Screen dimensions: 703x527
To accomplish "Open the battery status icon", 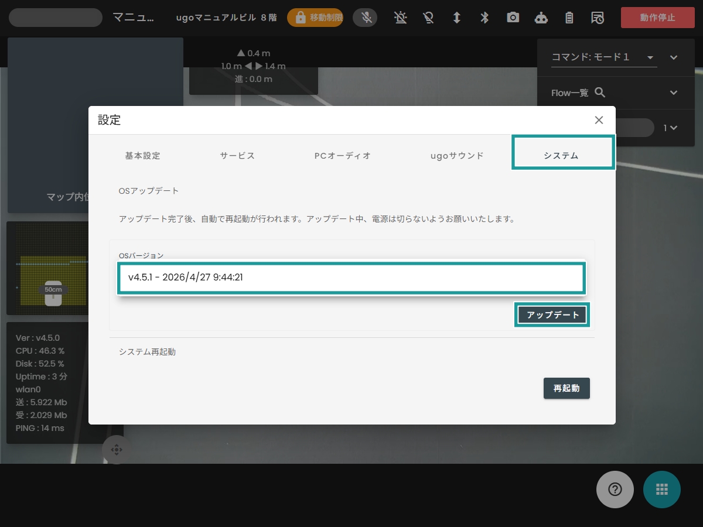I will [569, 18].
